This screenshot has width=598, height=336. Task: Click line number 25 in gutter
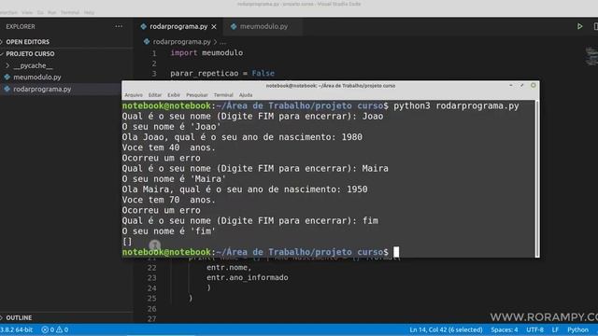coord(151,299)
